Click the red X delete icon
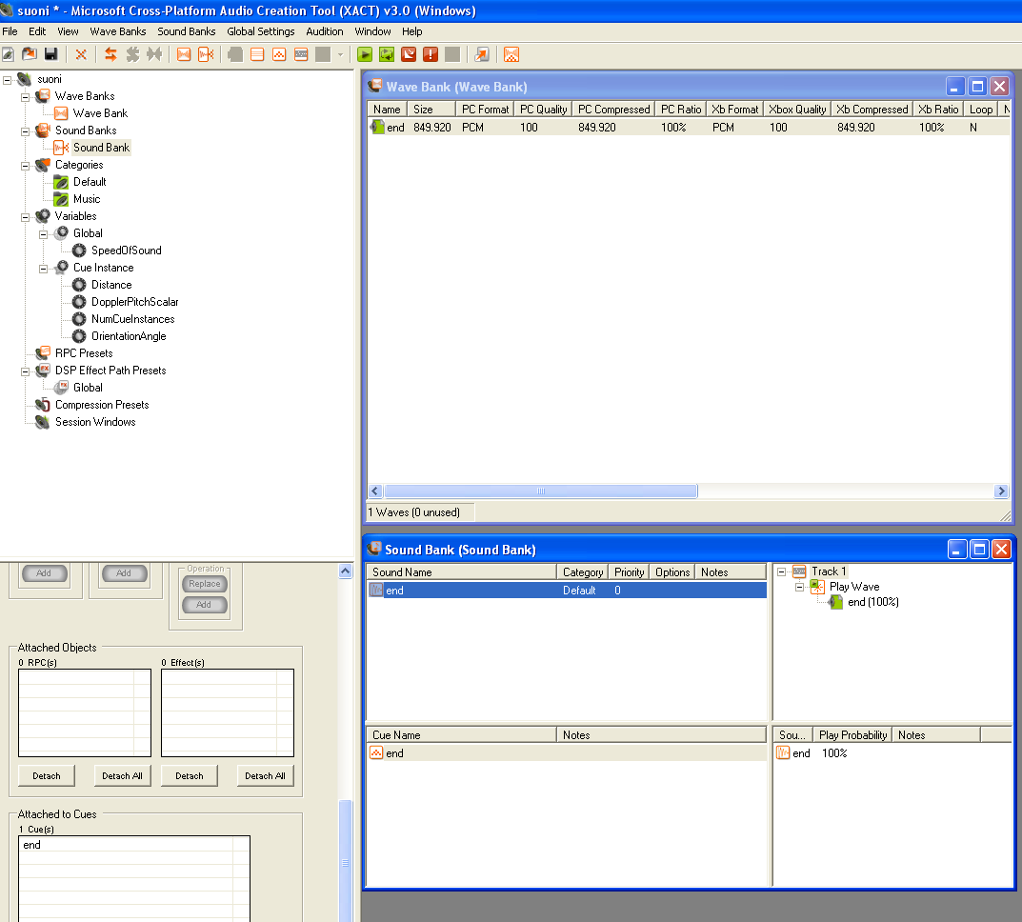1022x922 pixels. pos(81,54)
